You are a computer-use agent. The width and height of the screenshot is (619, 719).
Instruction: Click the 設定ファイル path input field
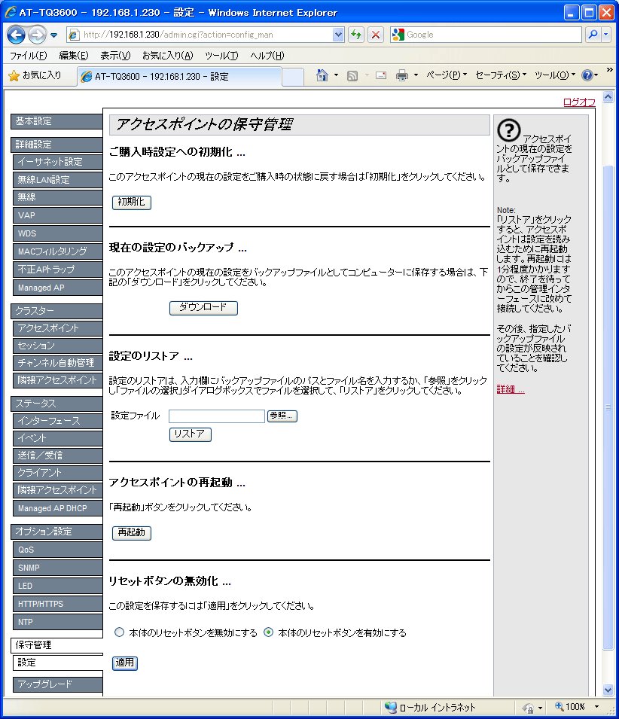(217, 416)
